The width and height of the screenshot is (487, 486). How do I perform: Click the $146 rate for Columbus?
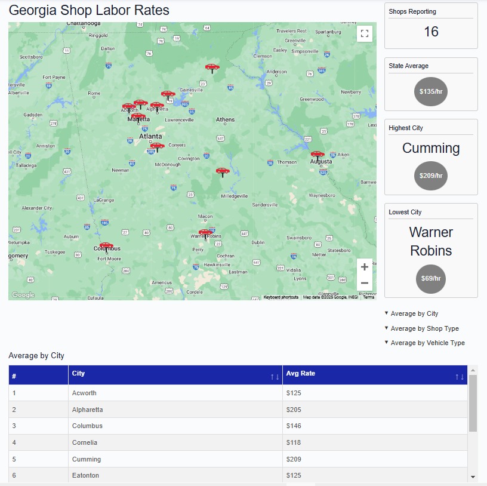[294, 426]
